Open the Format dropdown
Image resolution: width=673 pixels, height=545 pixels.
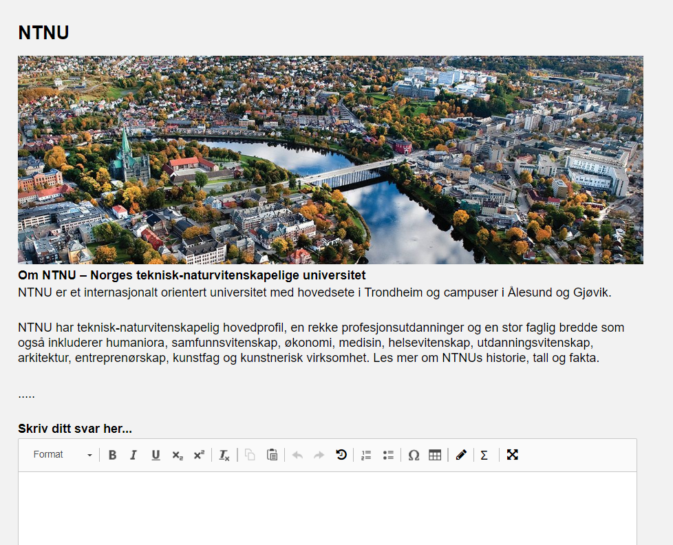coord(62,455)
